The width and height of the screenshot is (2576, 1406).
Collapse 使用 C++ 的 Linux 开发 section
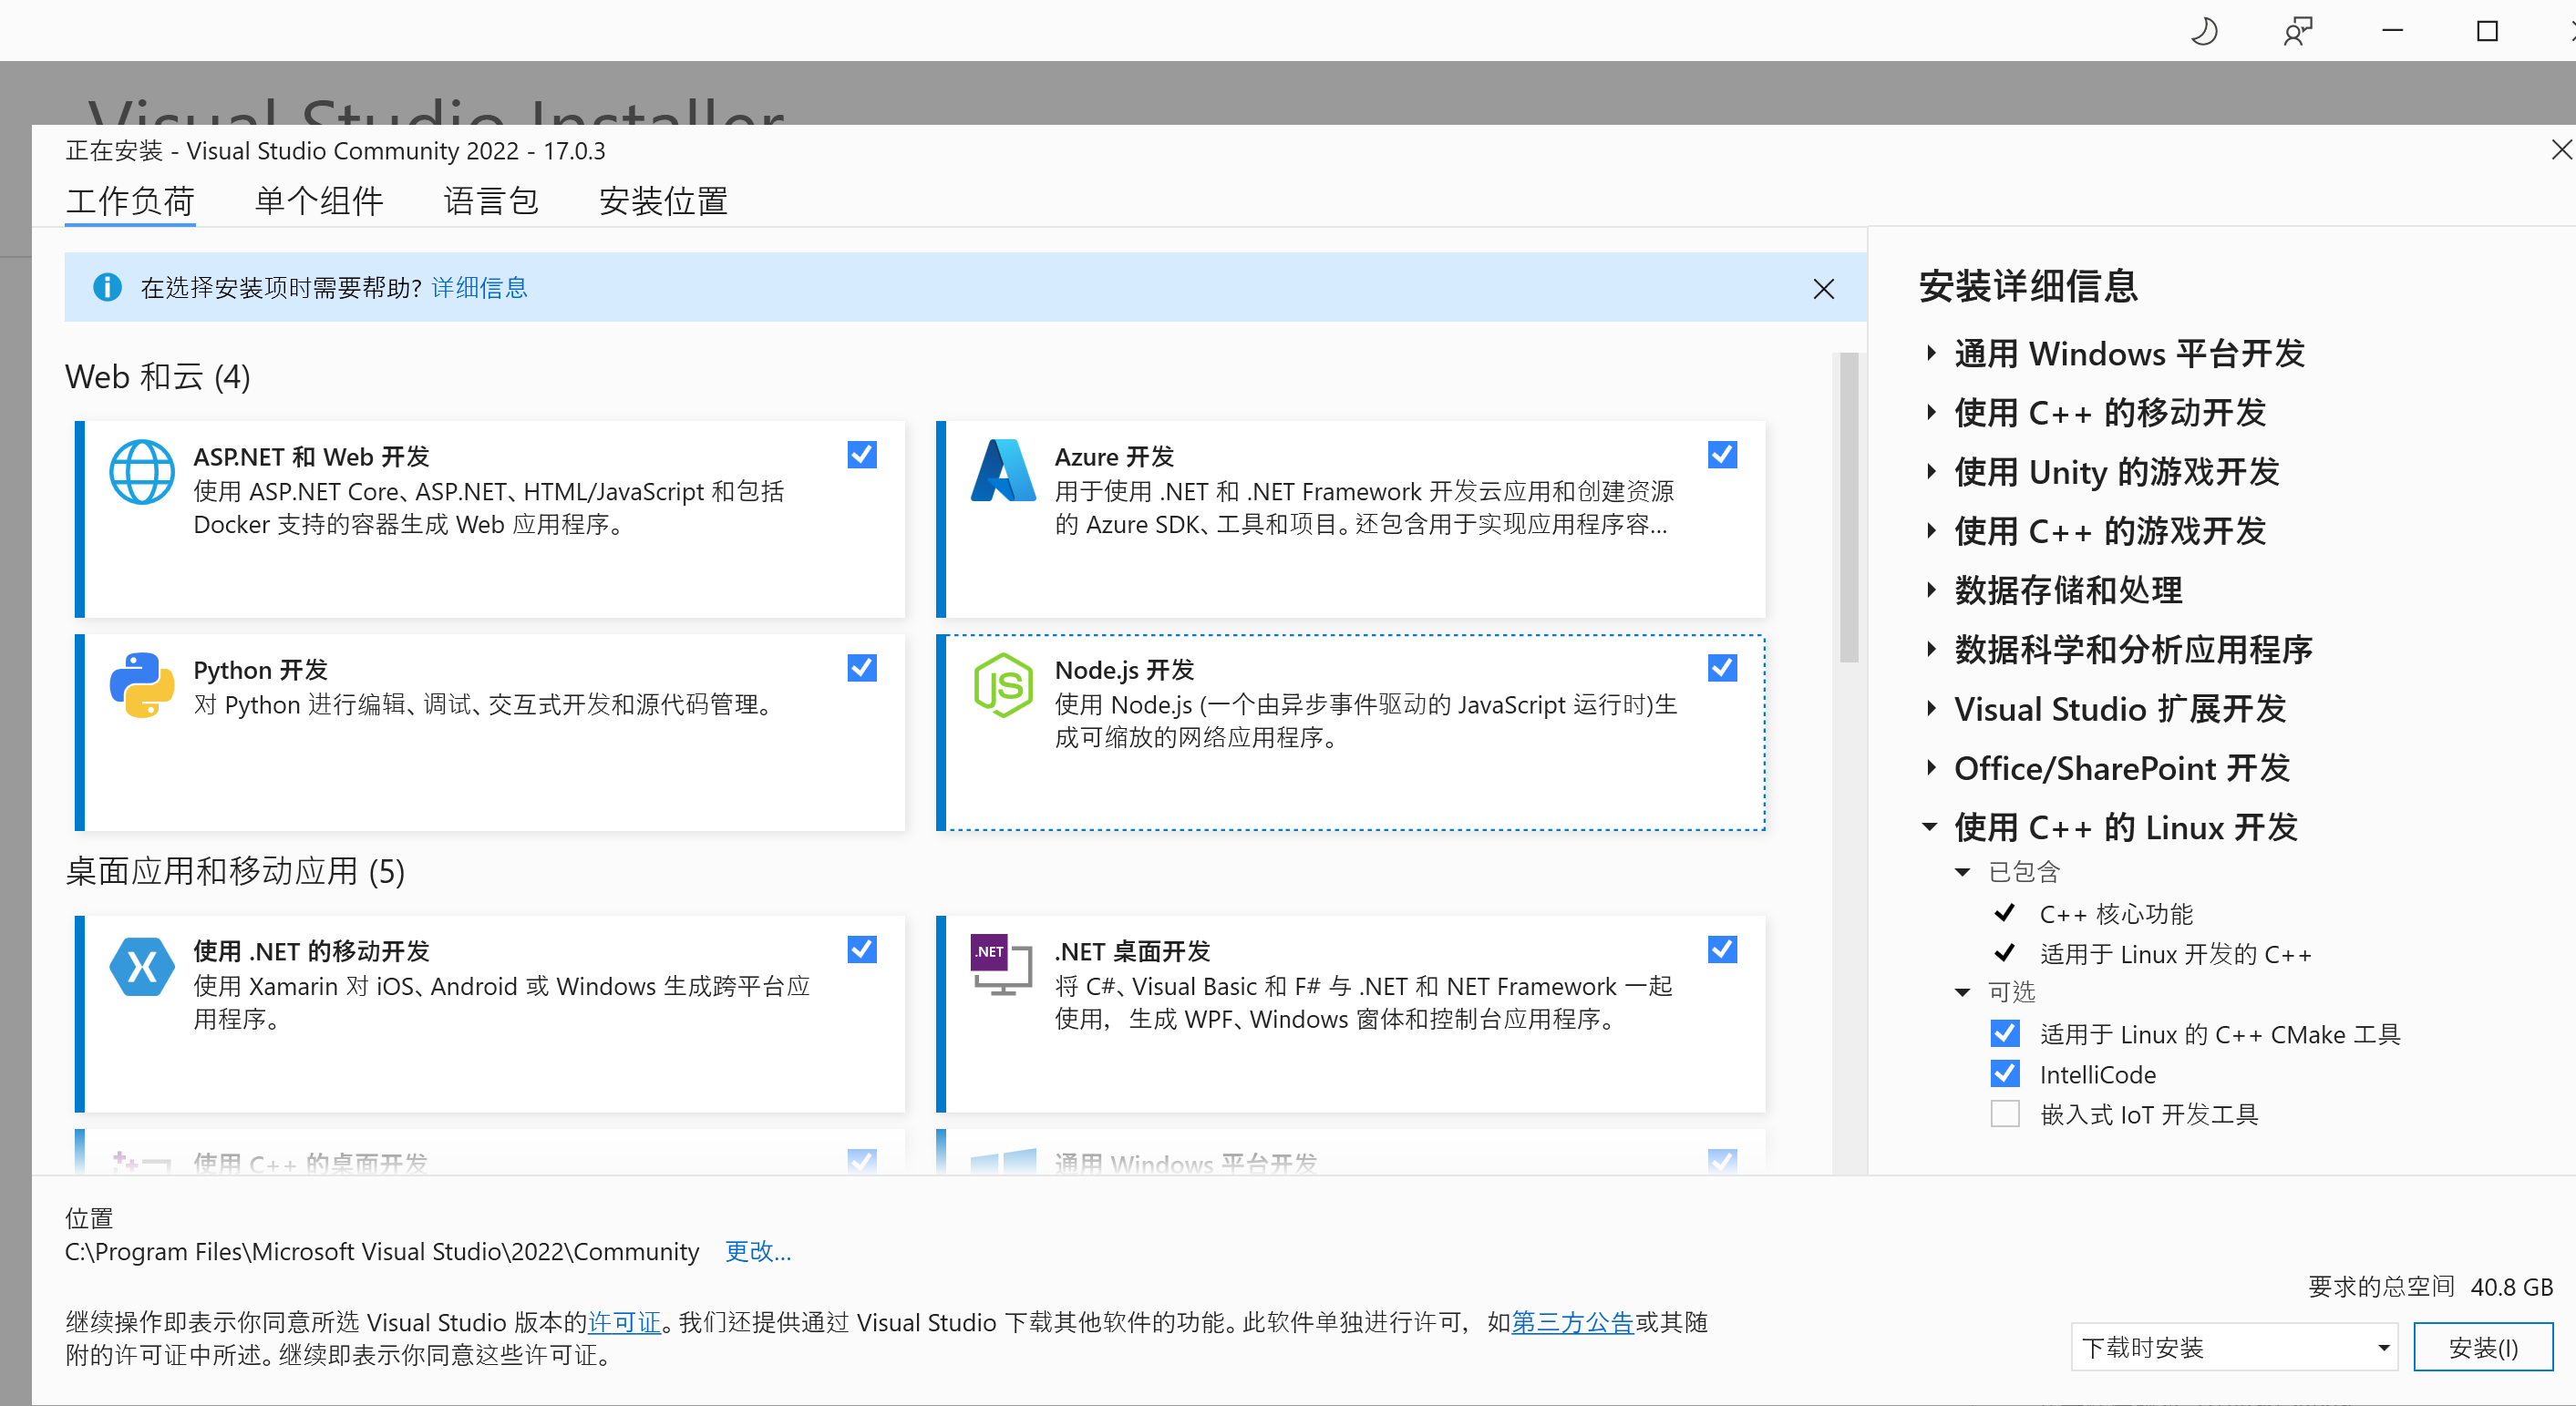pyautogui.click(x=1930, y=827)
